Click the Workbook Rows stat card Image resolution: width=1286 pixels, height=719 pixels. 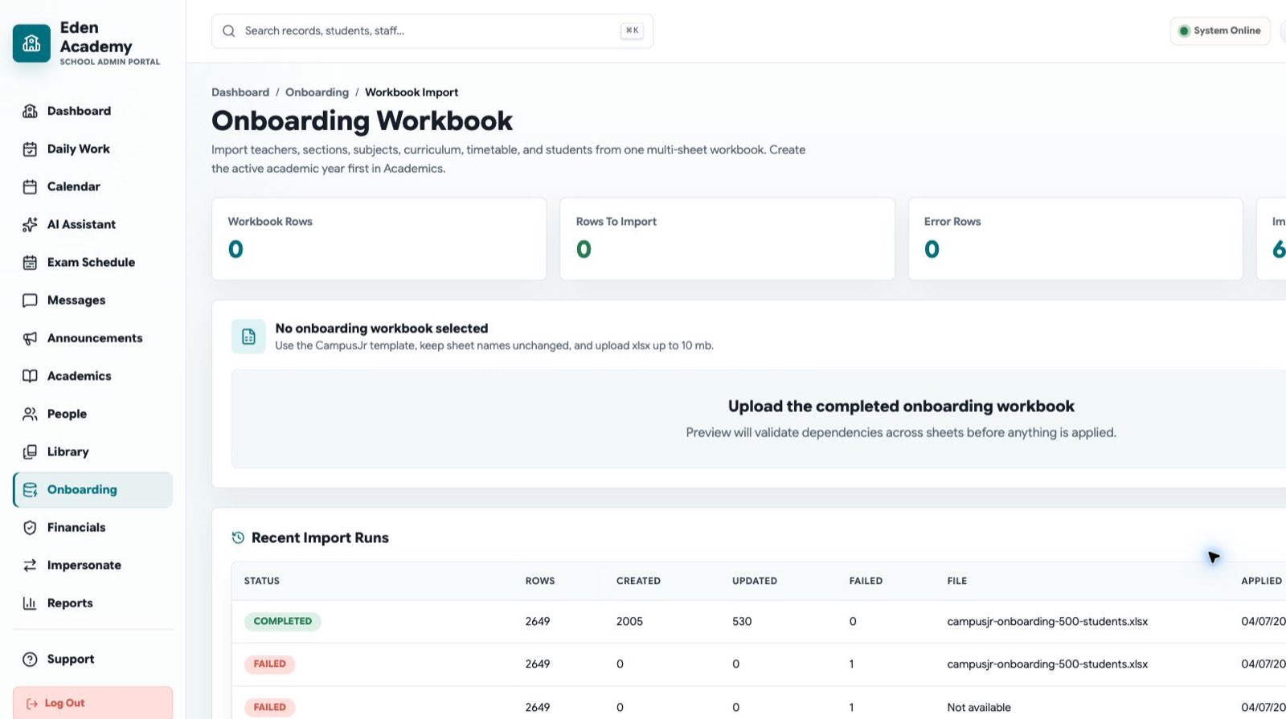tap(379, 239)
